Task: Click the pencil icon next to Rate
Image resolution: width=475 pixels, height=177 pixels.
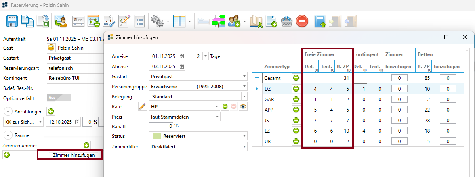Action: (x=142, y=106)
